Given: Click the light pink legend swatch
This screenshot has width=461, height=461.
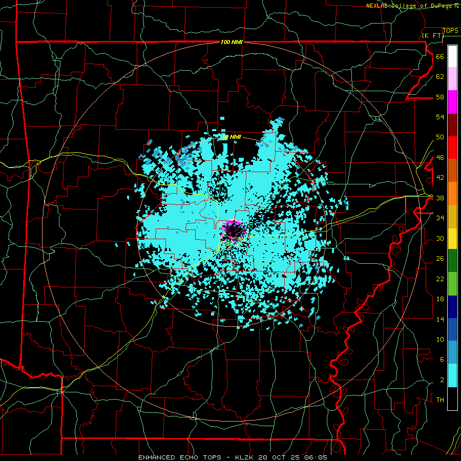Looking at the screenshot, I should [x=452, y=79].
